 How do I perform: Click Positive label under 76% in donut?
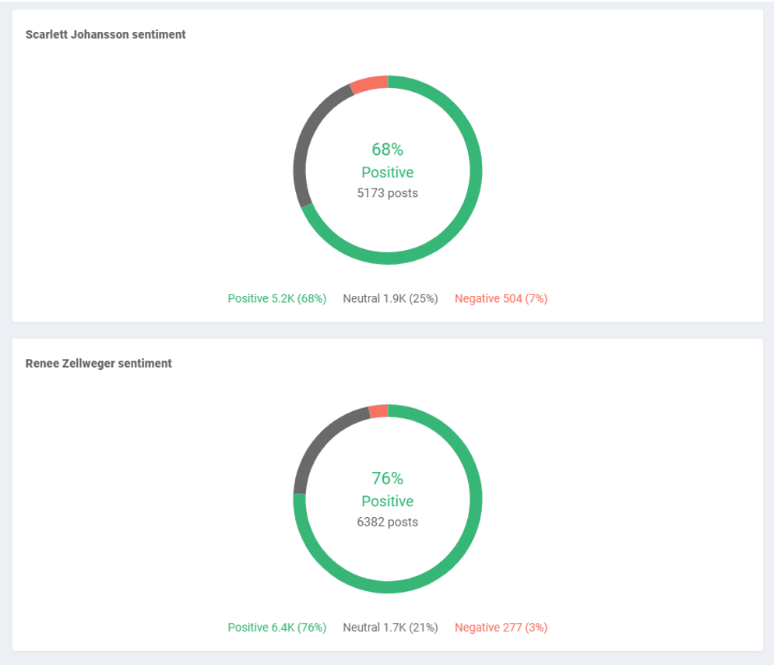click(387, 501)
